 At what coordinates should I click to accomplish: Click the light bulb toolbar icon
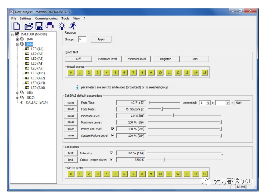point(62,26)
